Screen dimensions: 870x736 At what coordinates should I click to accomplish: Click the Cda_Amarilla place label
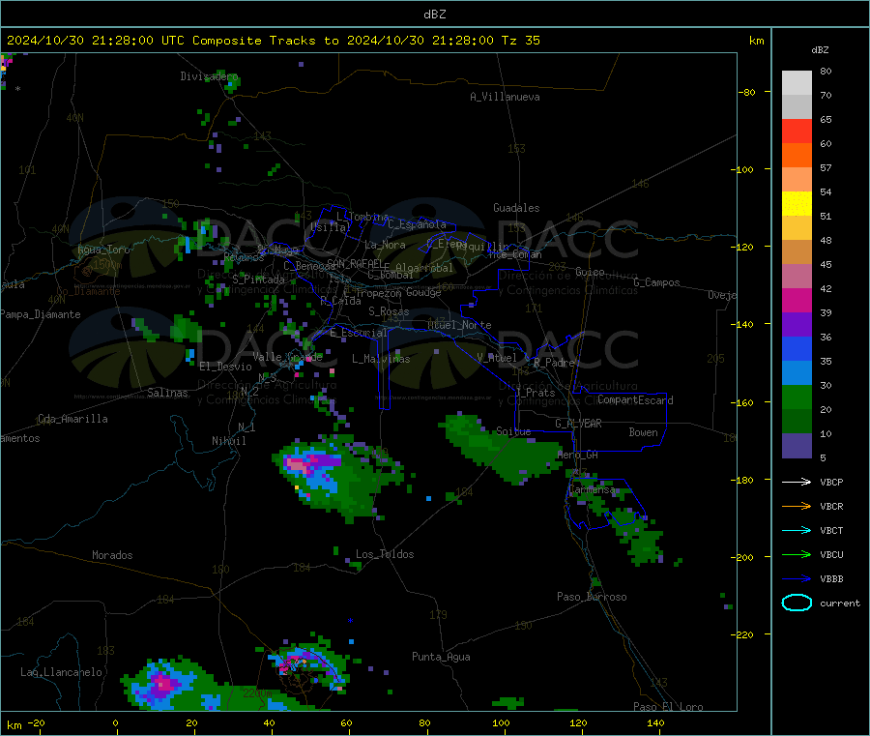tap(72, 419)
